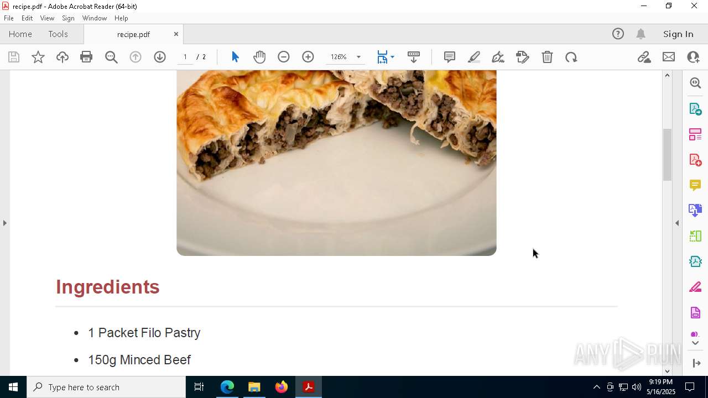Open the Sign menu

[68, 18]
